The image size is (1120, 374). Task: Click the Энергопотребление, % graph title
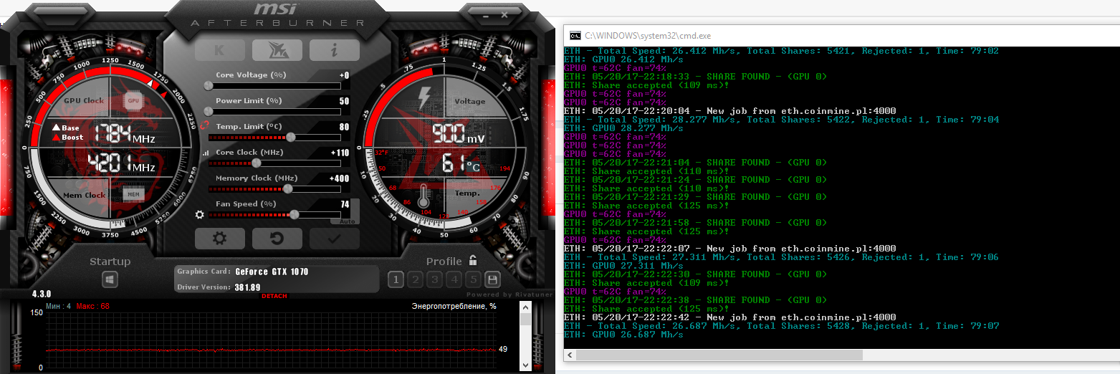pyautogui.click(x=454, y=306)
